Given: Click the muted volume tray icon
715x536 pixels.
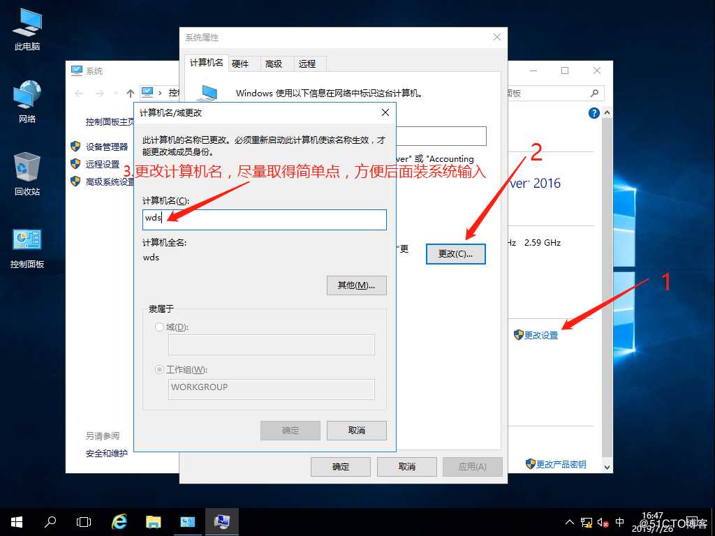Looking at the screenshot, I should (603, 522).
